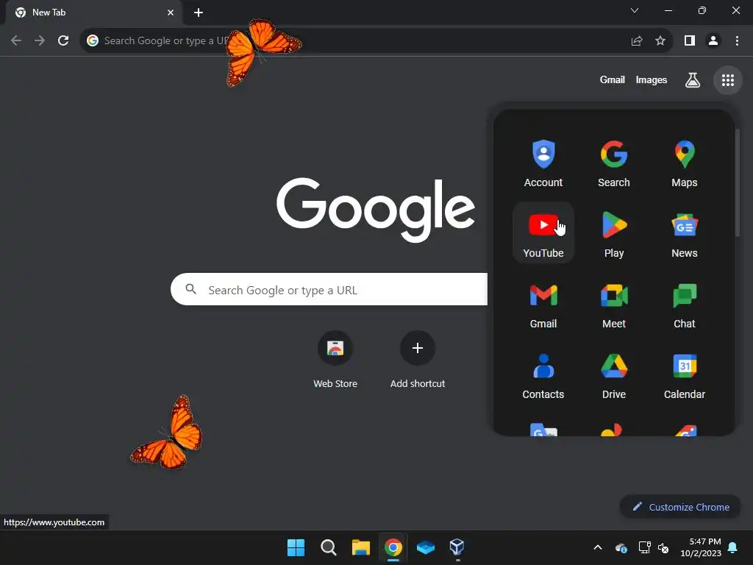The image size is (753, 565).
Task: Click the Google search box on page
Action: click(x=329, y=290)
